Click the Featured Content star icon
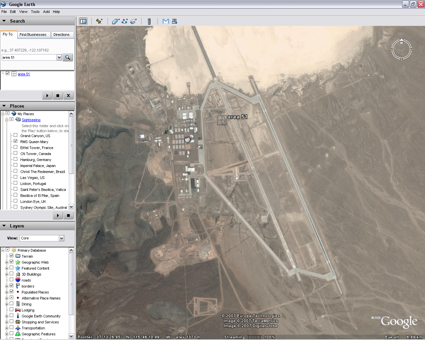Screen dimensions: 425x340 18,268
